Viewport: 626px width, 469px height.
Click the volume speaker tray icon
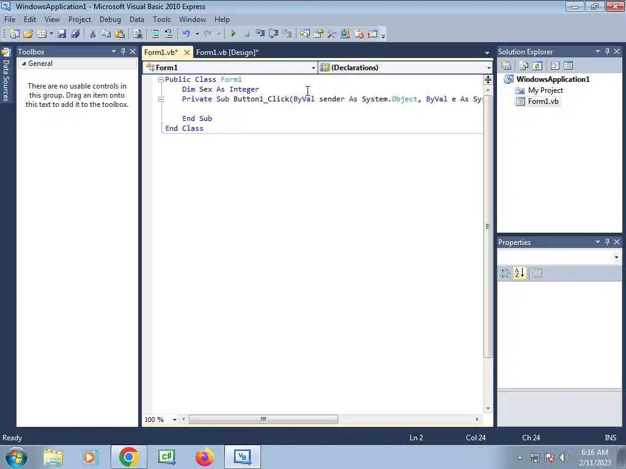(564, 457)
